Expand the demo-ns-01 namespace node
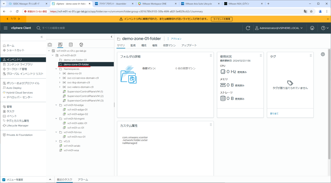The width and height of the screenshot is (331, 183). [60, 73]
